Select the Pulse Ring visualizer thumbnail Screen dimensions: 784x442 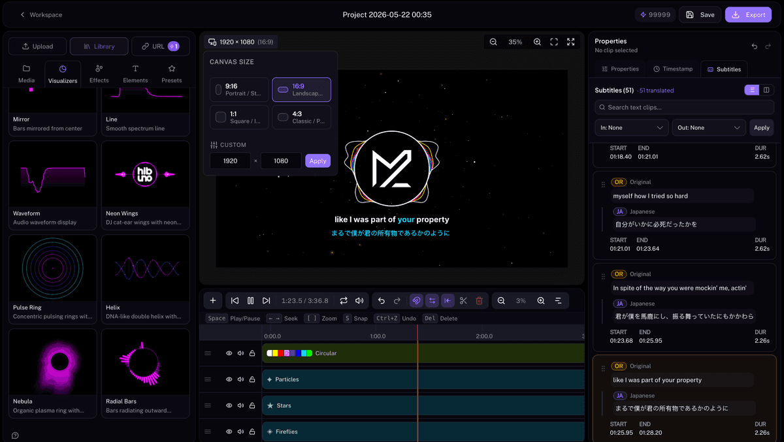click(52, 268)
